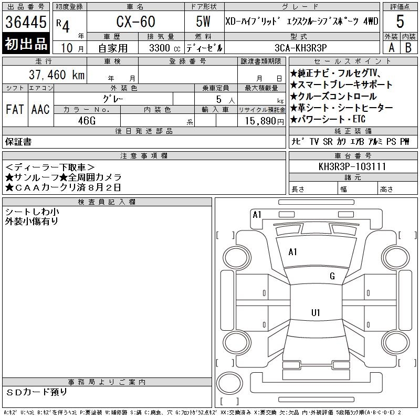This screenshot has width=420, height=420.
Task: Click the サンルーフ★全周囲カメラ note
Action: (x=64, y=177)
